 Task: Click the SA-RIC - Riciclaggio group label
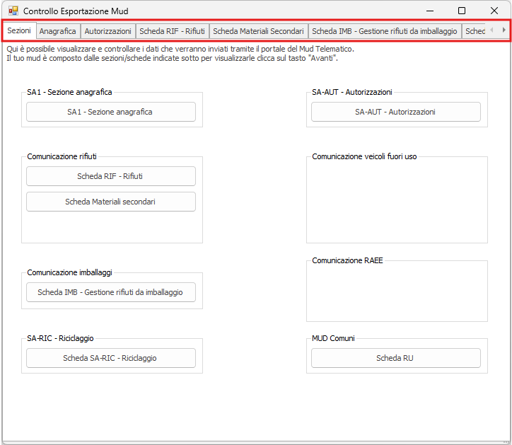(60, 338)
